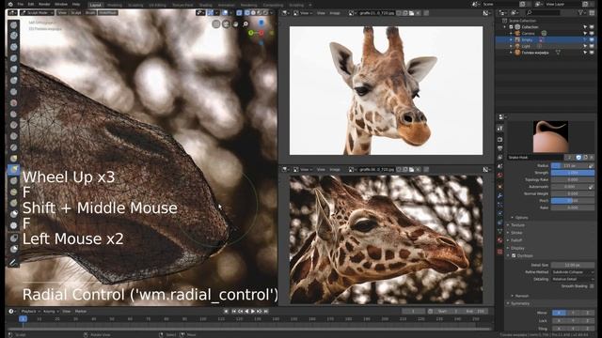The height and width of the screenshot is (338, 602).
Task: Open the Sculpt Mode dropdown
Action: [x=38, y=12]
